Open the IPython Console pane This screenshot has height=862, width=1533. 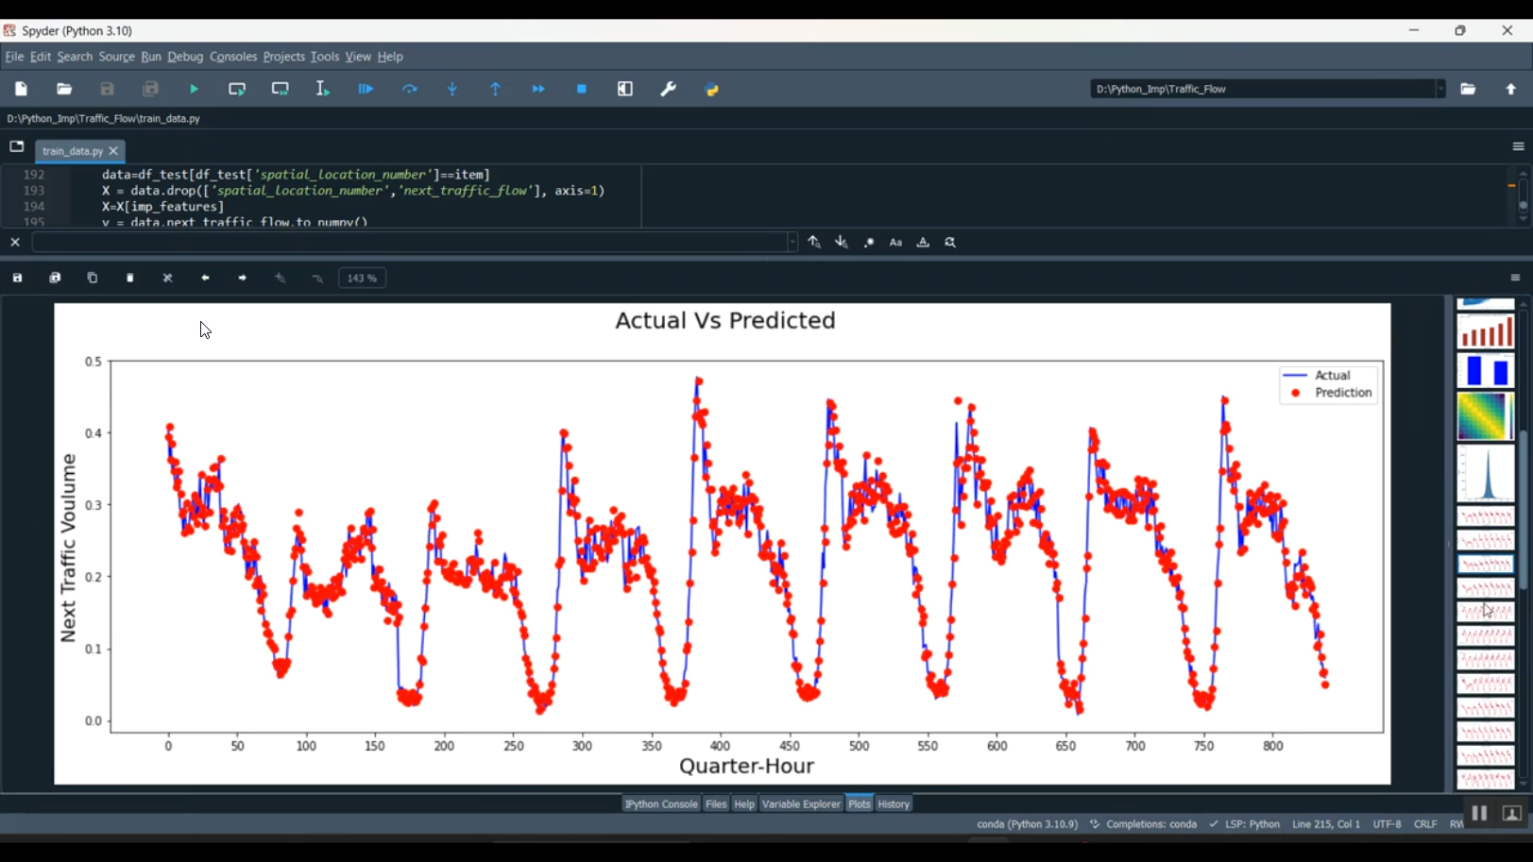click(x=660, y=803)
